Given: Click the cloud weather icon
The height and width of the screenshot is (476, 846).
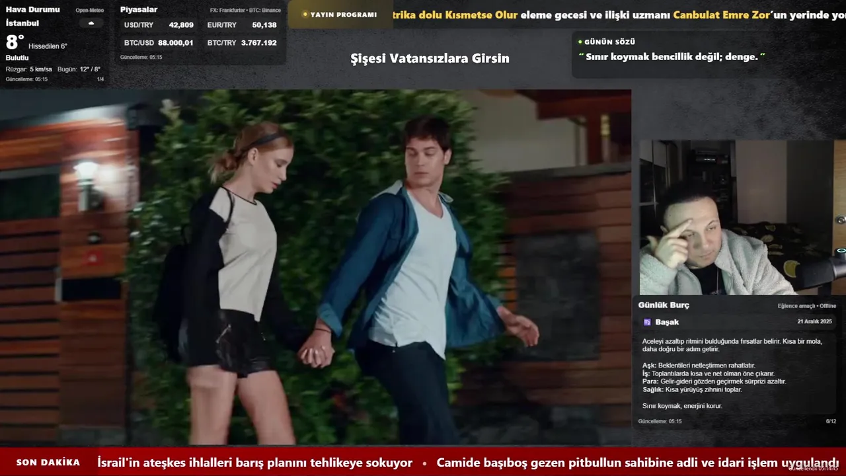Looking at the screenshot, I should click(x=91, y=23).
